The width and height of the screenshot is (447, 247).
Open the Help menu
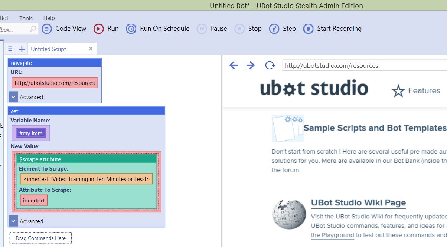point(49,18)
